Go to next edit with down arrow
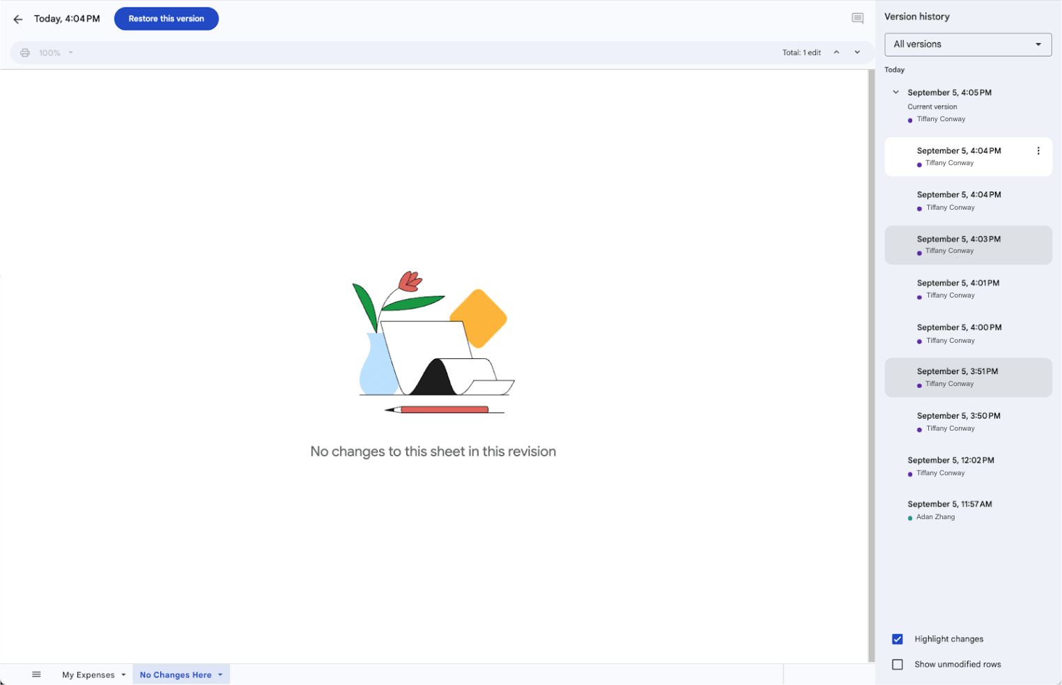The width and height of the screenshot is (1062, 685). click(857, 52)
